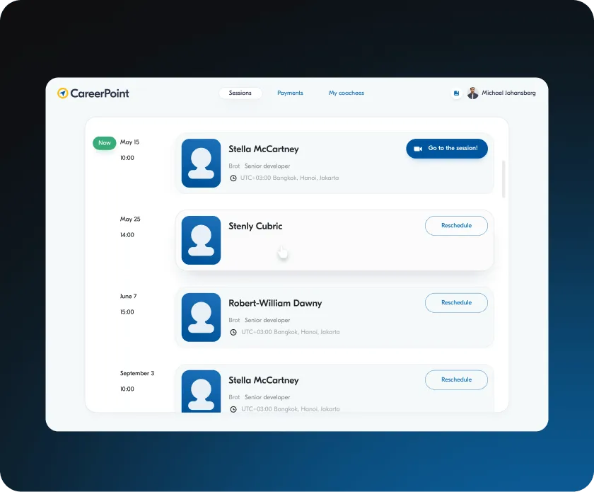This screenshot has width=594, height=492.
Task: Click the clock icon in Robert-William Dawny card
Action: click(x=233, y=332)
